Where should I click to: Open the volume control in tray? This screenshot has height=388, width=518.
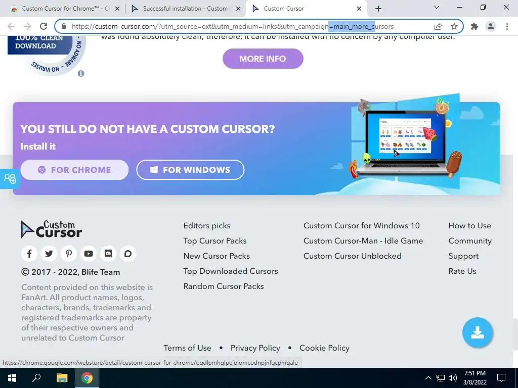tap(453, 378)
